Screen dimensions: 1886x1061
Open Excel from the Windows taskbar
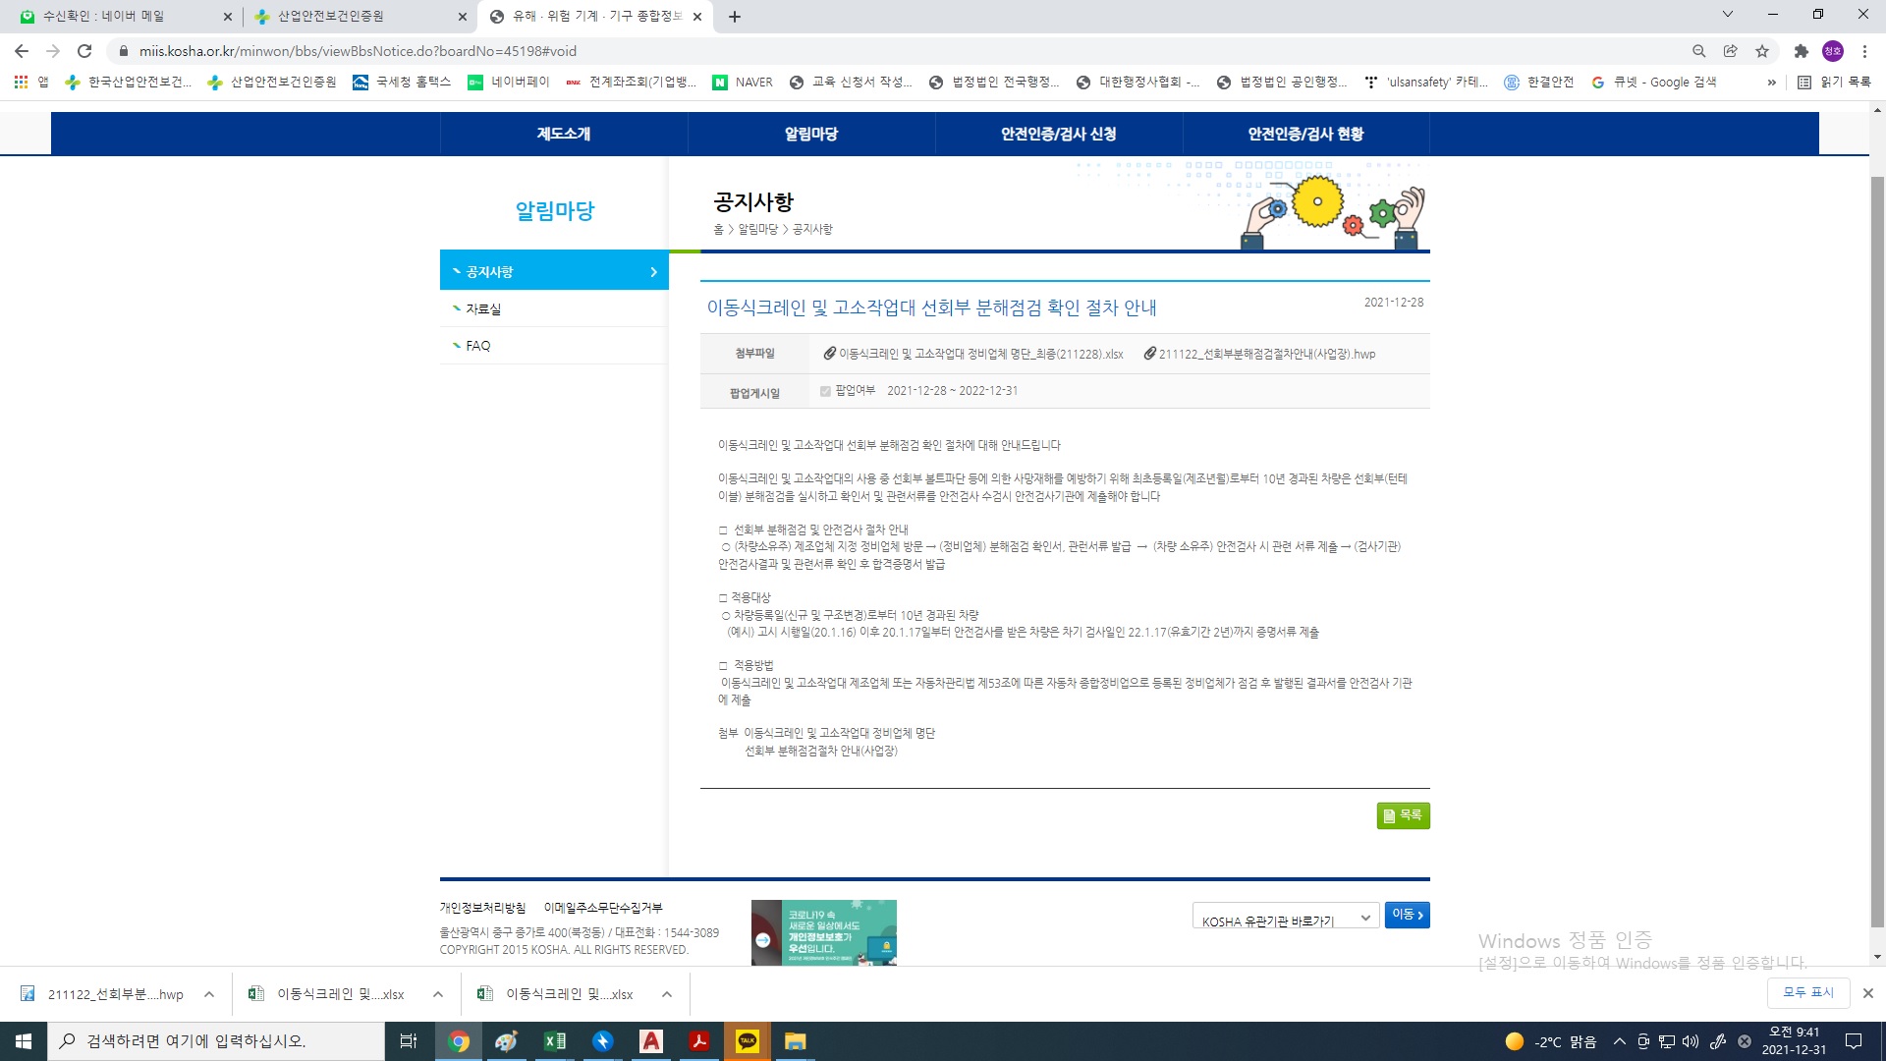pos(555,1041)
